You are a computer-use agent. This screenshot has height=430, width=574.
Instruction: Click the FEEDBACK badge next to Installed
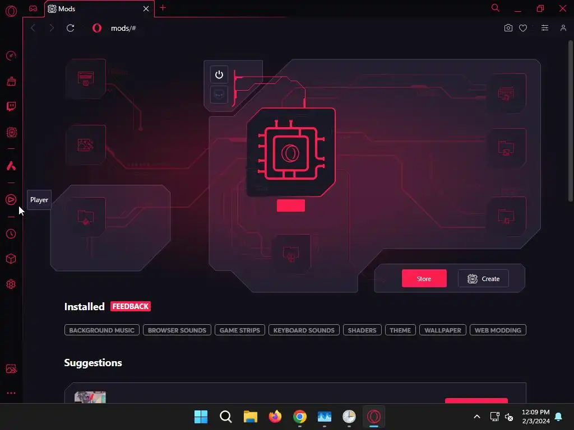(x=130, y=306)
